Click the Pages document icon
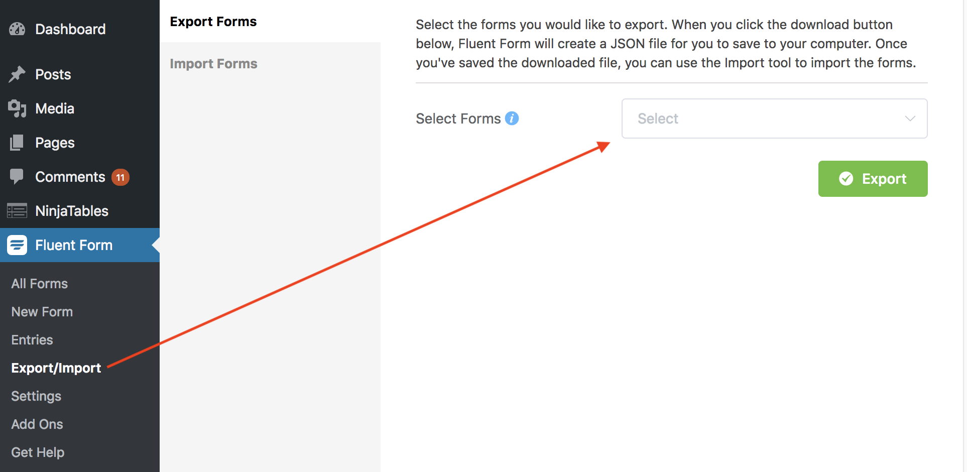The height and width of the screenshot is (472, 967). (x=17, y=143)
